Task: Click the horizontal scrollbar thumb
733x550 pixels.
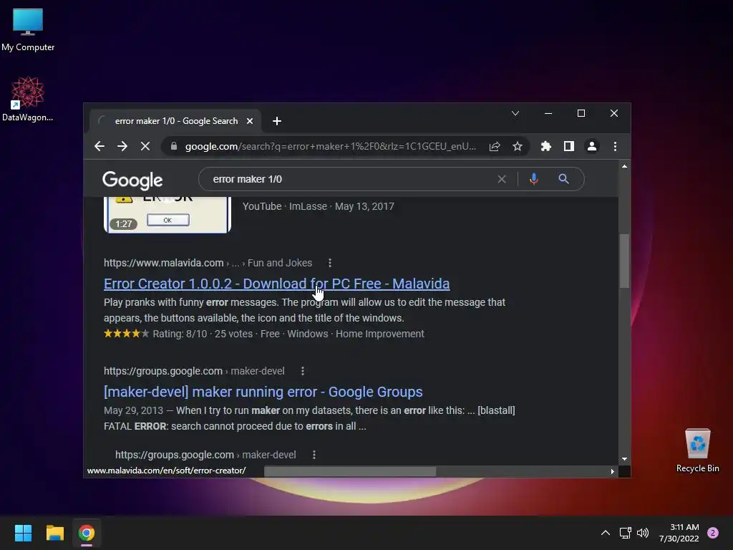Action: 350,471
